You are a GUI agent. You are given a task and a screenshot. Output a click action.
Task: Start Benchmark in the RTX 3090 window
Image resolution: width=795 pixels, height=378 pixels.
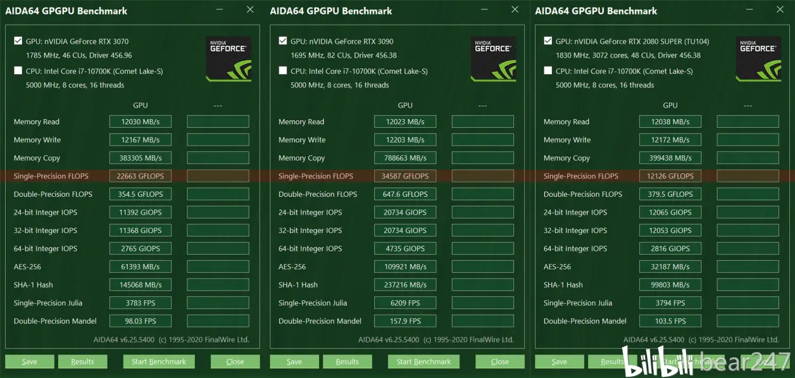tap(424, 362)
